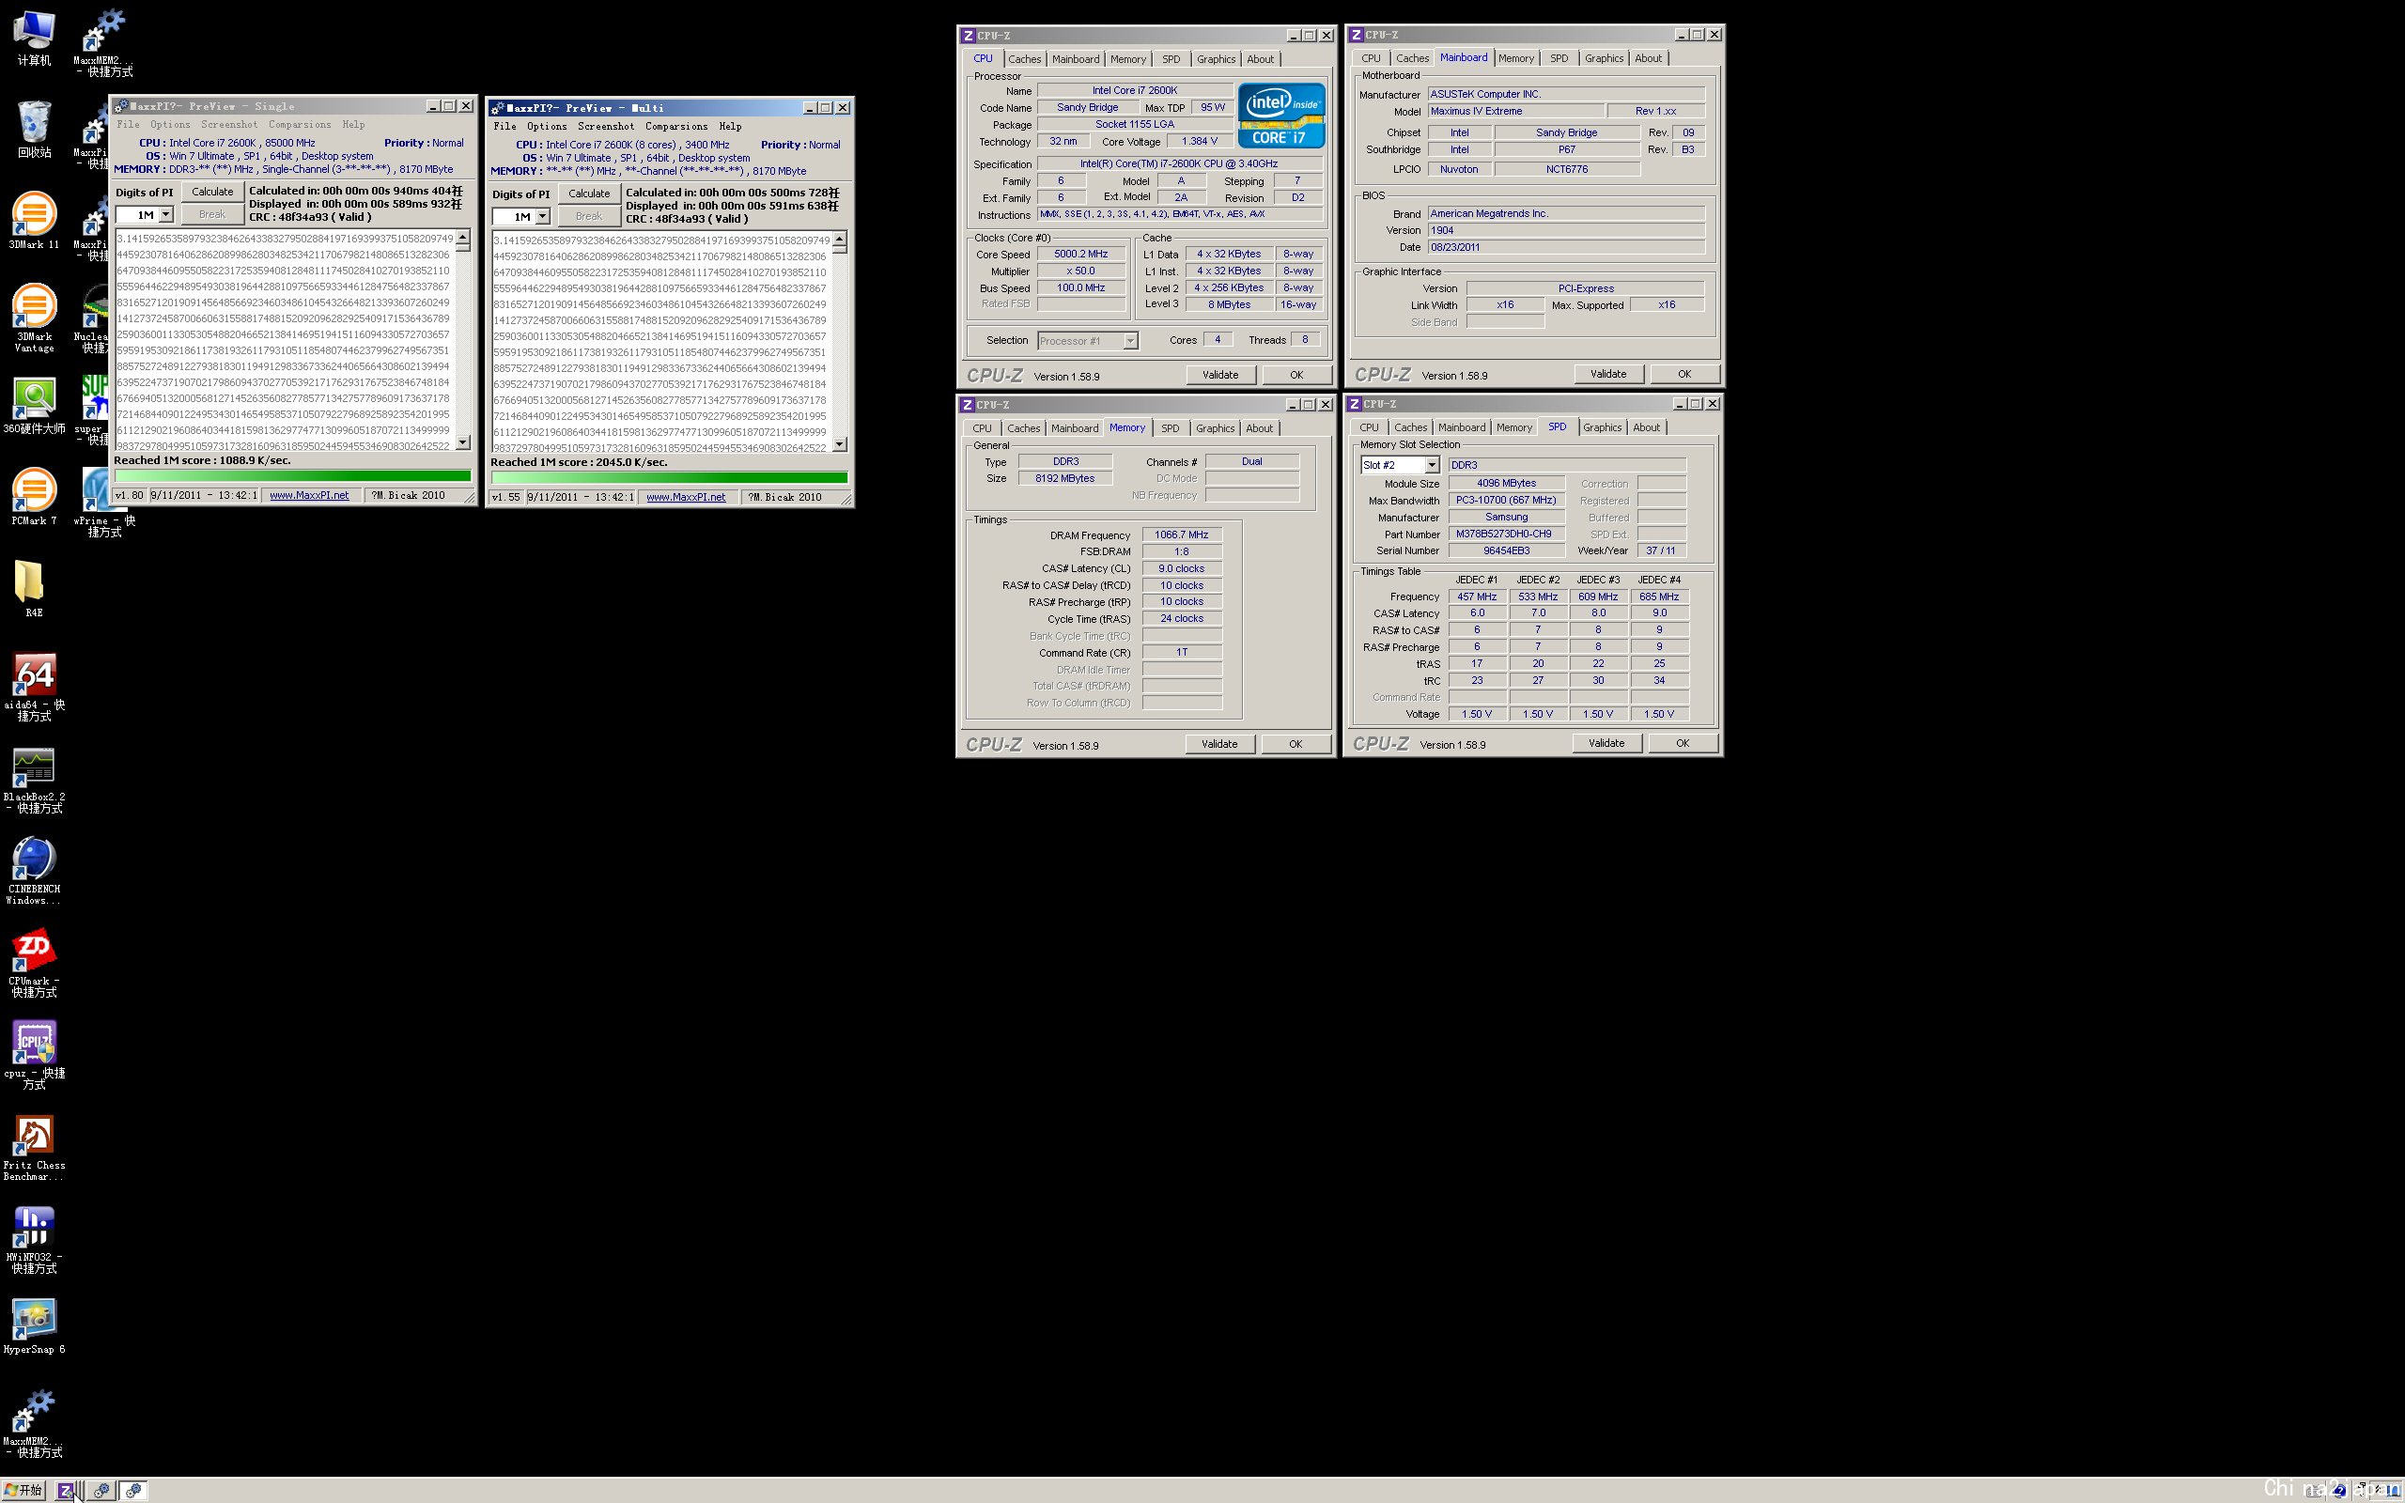Open Screenshot menu in MaxxPI Multi
Image resolution: width=2405 pixels, height=1503 pixels.
click(605, 126)
